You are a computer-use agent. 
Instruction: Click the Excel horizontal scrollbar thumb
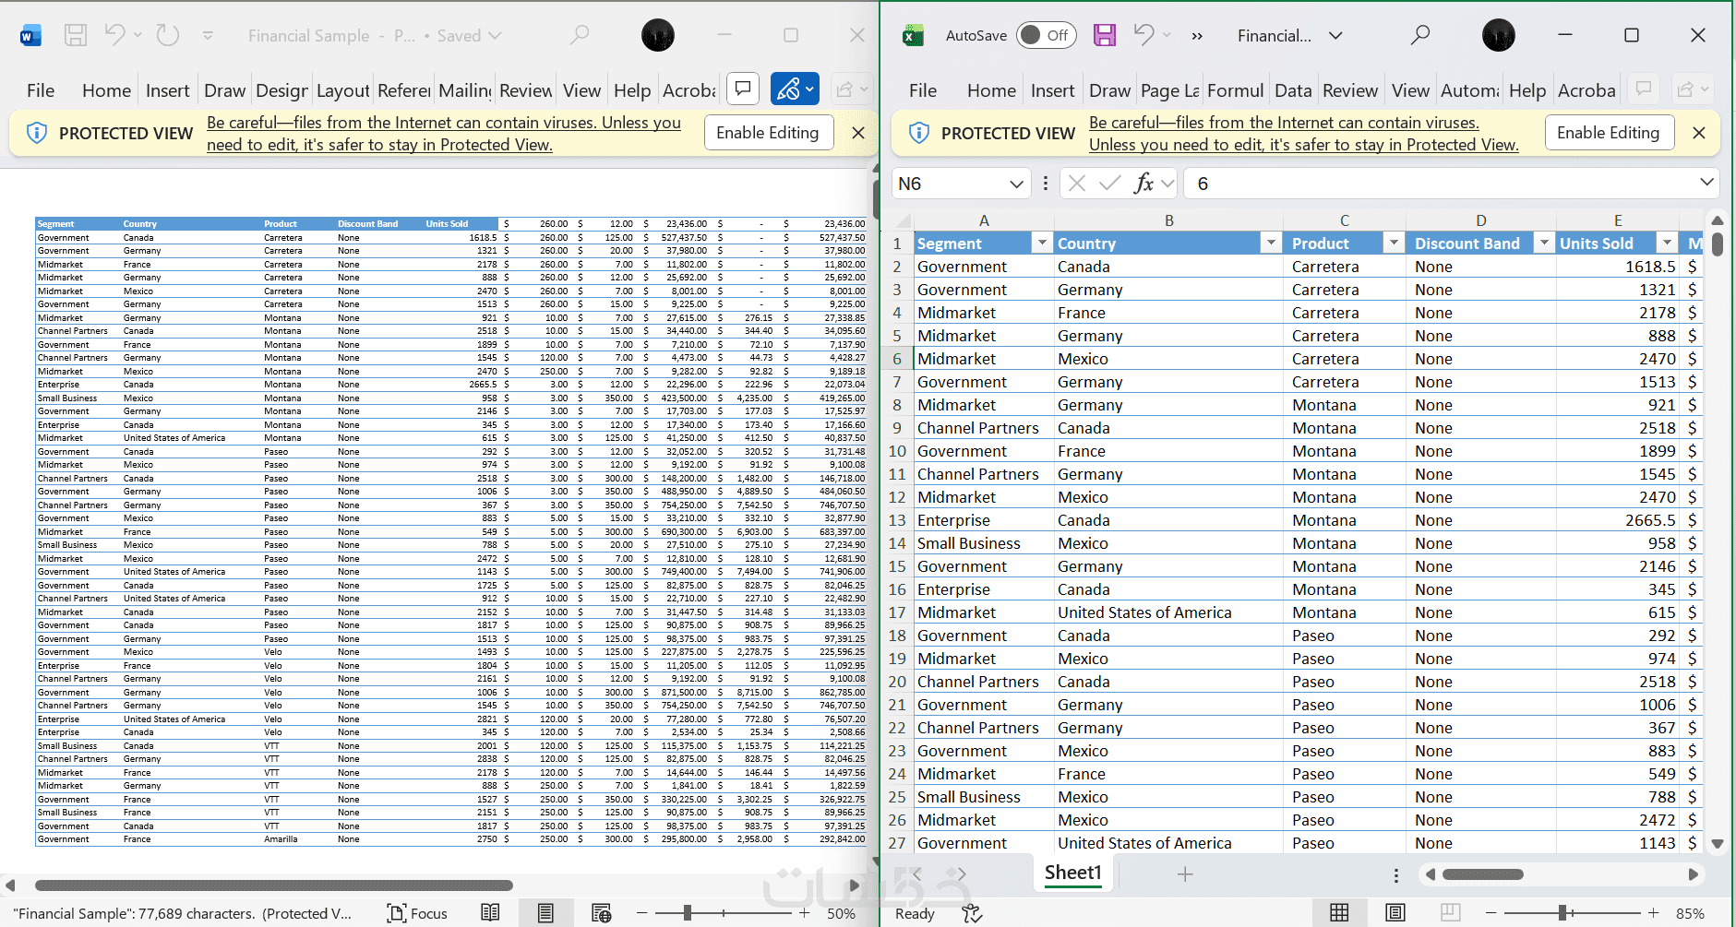tap(1482, 874)
